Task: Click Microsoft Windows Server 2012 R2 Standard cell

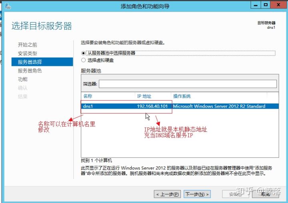Action: pos(219,106)
